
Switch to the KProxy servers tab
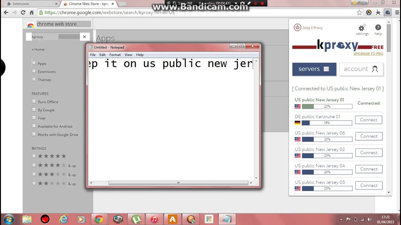(314, 69)
